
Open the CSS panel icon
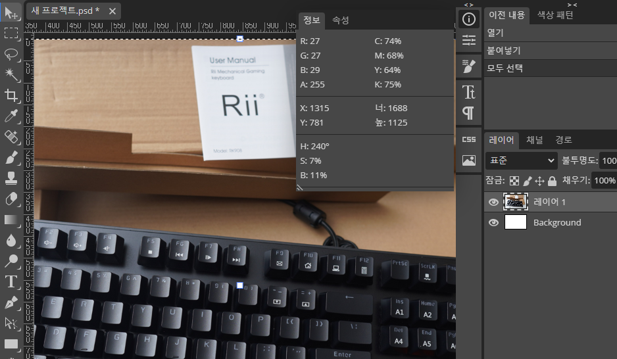point(468,139)
